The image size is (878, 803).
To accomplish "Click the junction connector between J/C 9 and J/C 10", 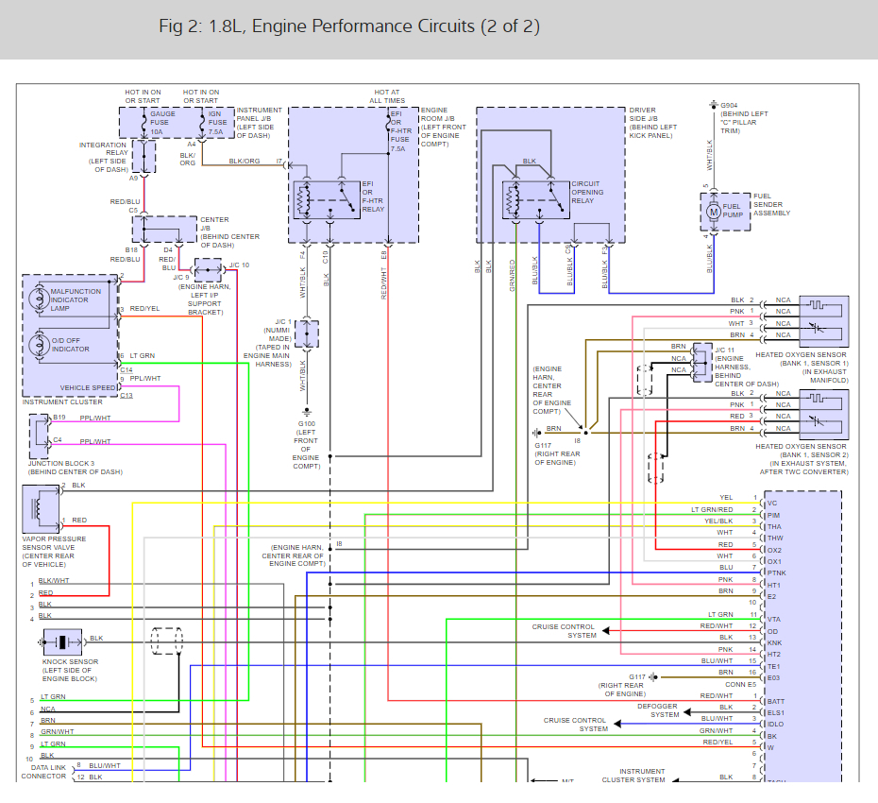I will [x=208, y=270].
